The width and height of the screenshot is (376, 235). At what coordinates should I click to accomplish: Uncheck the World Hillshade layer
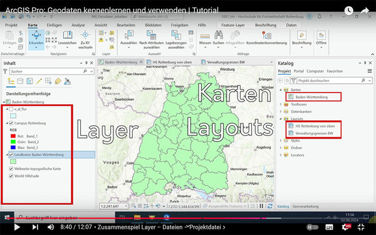11,176
